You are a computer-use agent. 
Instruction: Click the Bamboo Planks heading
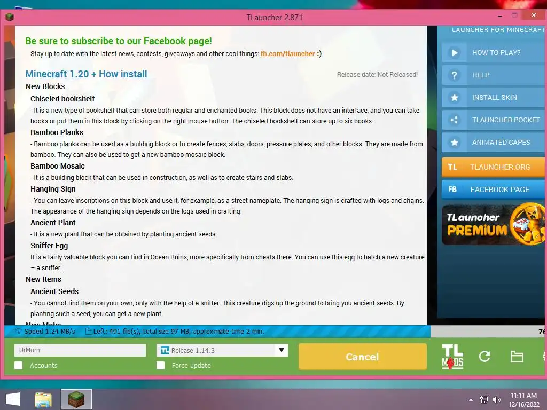pyautogui.click(x=57, y=132)
